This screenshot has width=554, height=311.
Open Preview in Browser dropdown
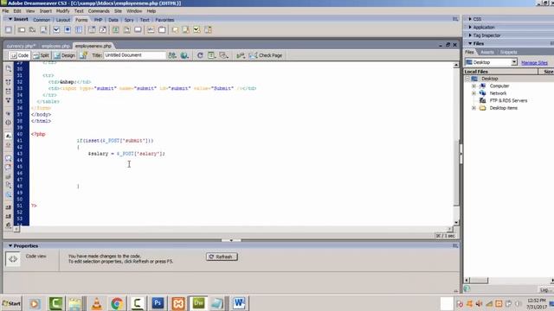click(184, 55)
